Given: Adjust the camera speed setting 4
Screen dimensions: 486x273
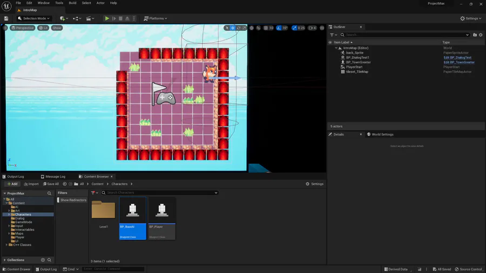Looking at the screenshot, I should pyautogui.click(x=313, y=28).
